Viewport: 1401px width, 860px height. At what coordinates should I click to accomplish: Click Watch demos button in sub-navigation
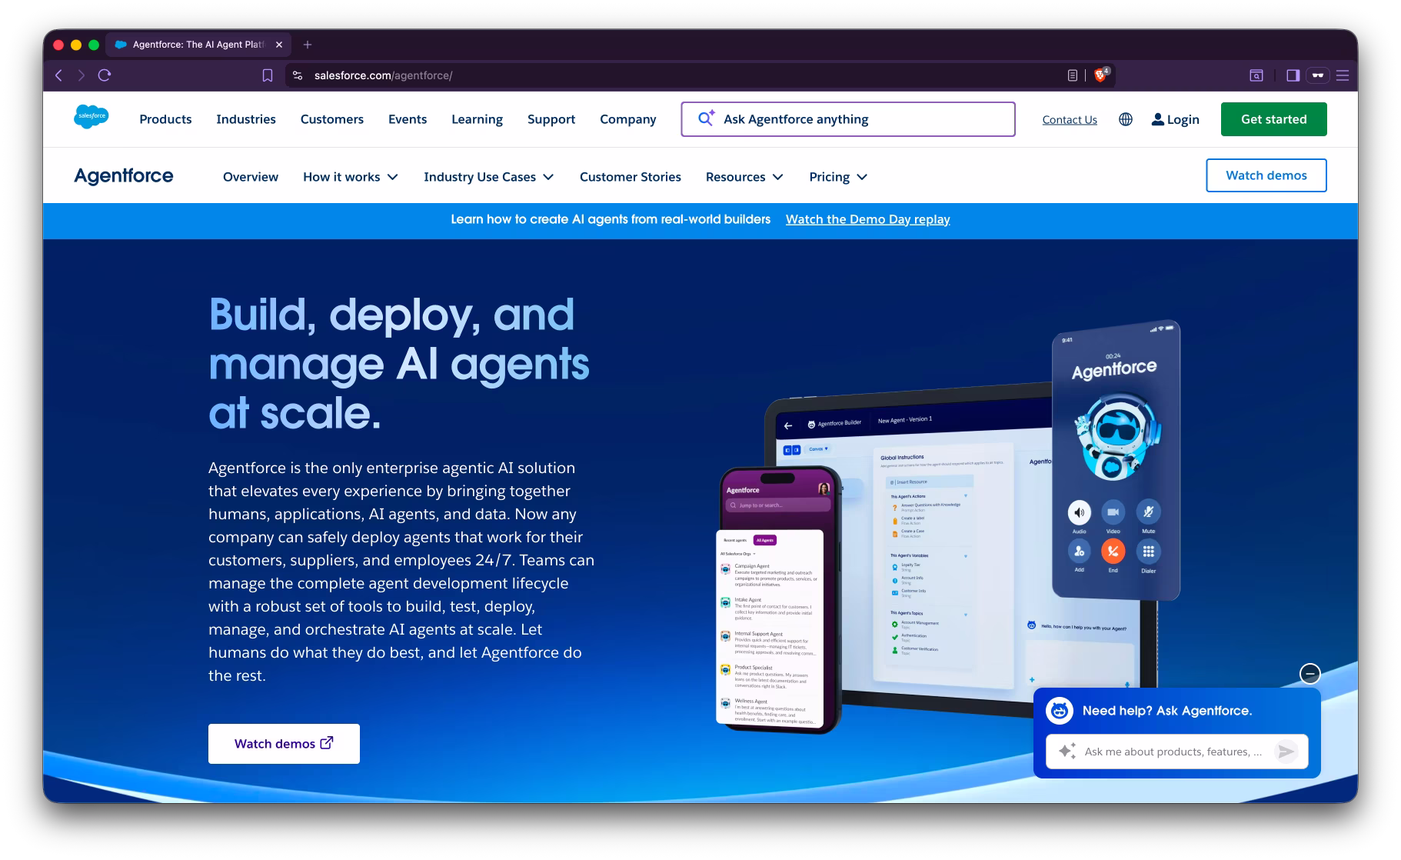[1266, 175]
